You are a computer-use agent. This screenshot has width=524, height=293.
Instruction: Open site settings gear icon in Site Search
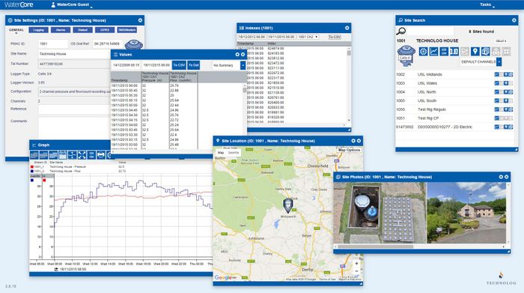[424, 52]
